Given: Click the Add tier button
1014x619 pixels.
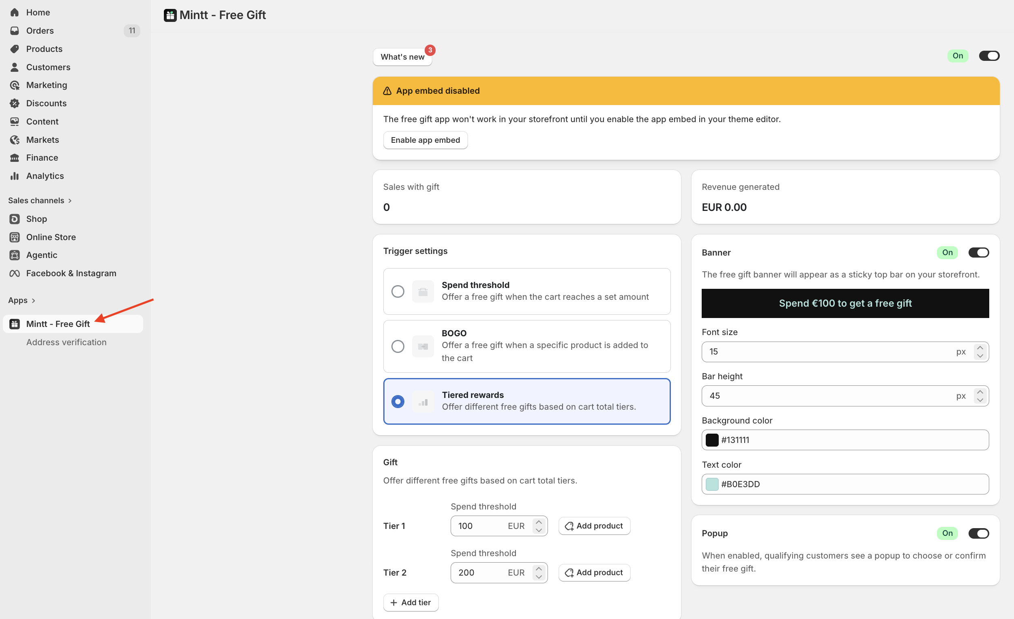Looking at the screenshot, I should click(x=410, y=602).
